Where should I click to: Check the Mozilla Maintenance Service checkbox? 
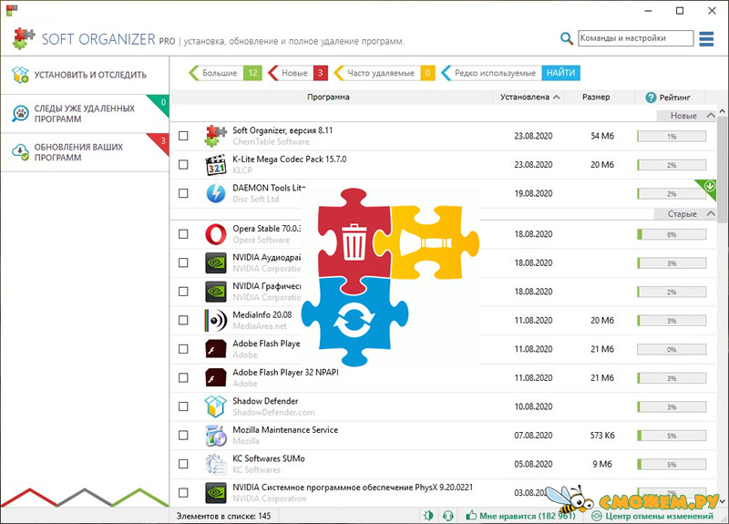pyautogui.click(x=184, y=436)
